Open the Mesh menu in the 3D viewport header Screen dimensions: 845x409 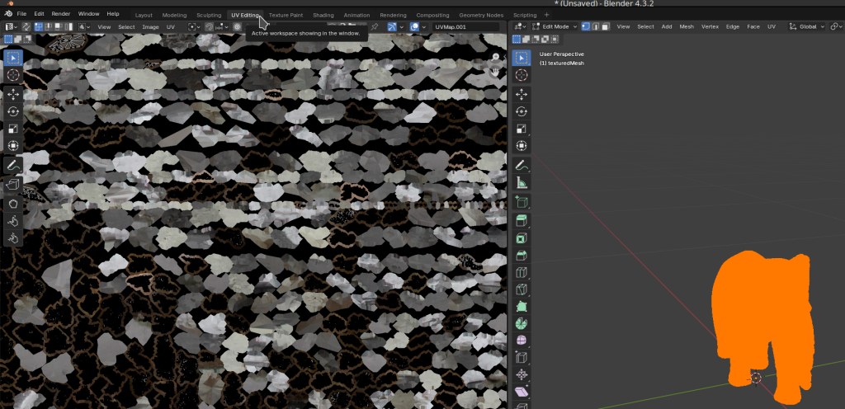coord(687,27)
